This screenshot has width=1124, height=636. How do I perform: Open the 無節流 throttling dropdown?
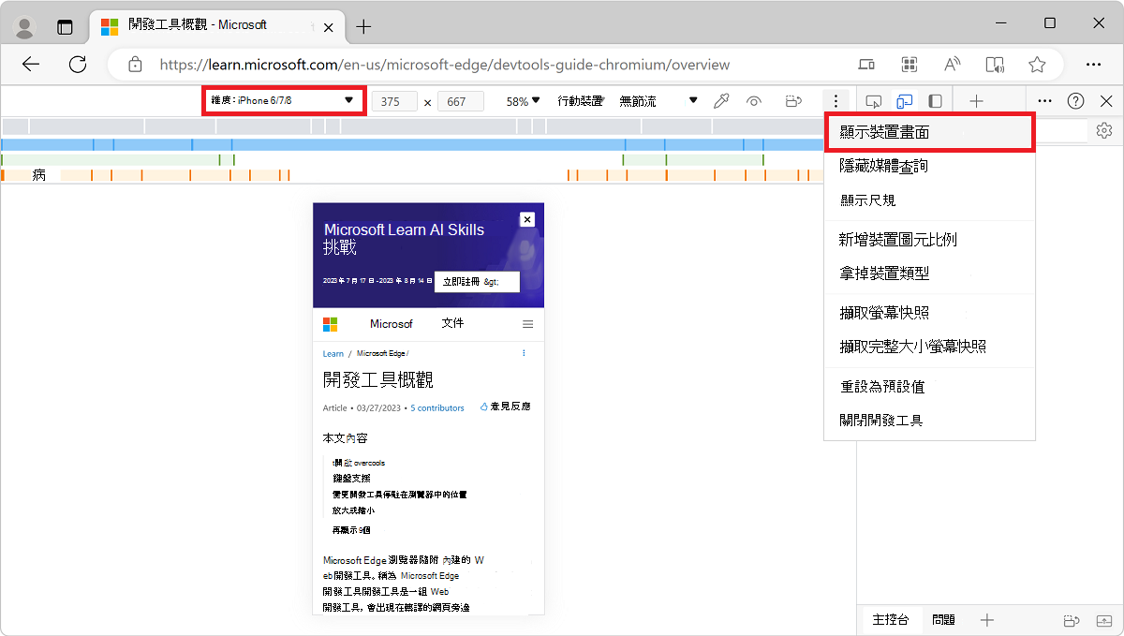pyautogui.click(x=658, y=101)
